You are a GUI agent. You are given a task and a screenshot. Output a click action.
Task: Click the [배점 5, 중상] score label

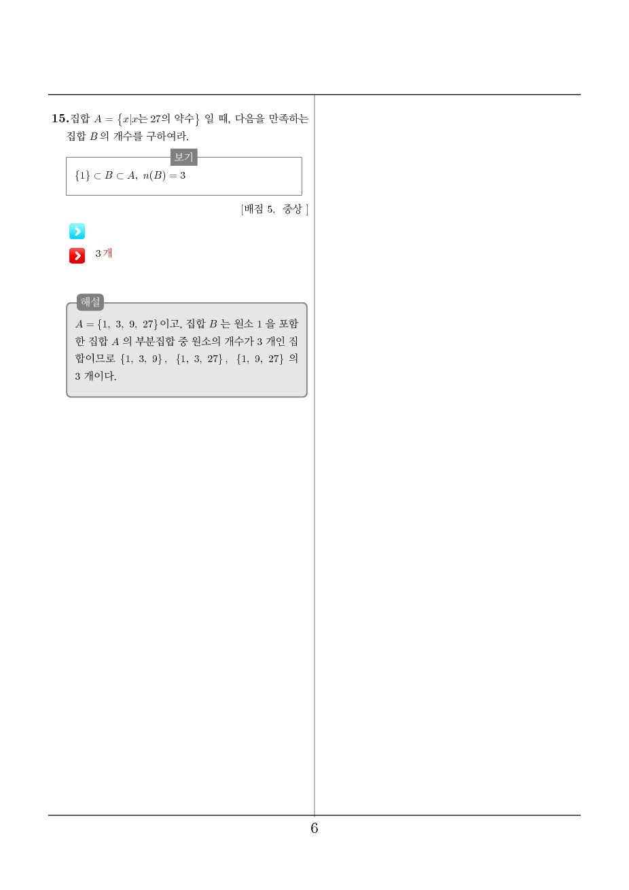pyautogui.click(x=274, y=209)
